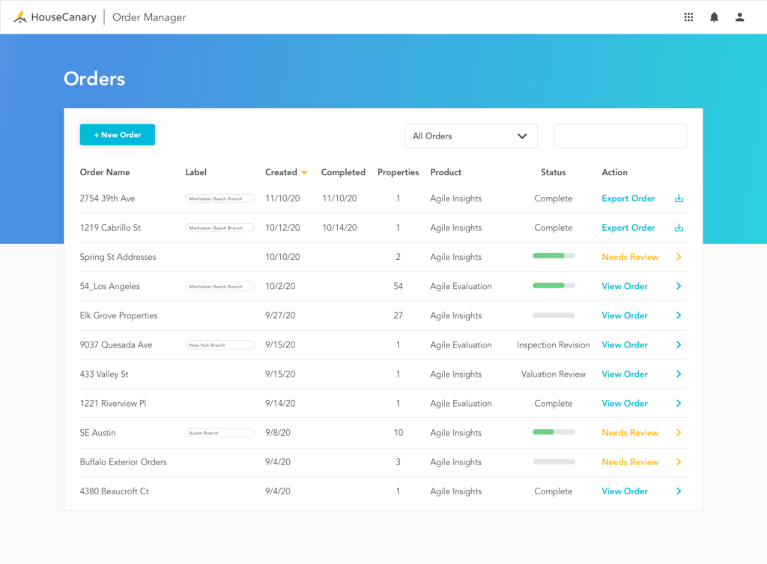Viewport: 767px width, 564px height.
Task: Click the yellow chevron for Buffalo Exterior Orders
Action: (679, 462)
